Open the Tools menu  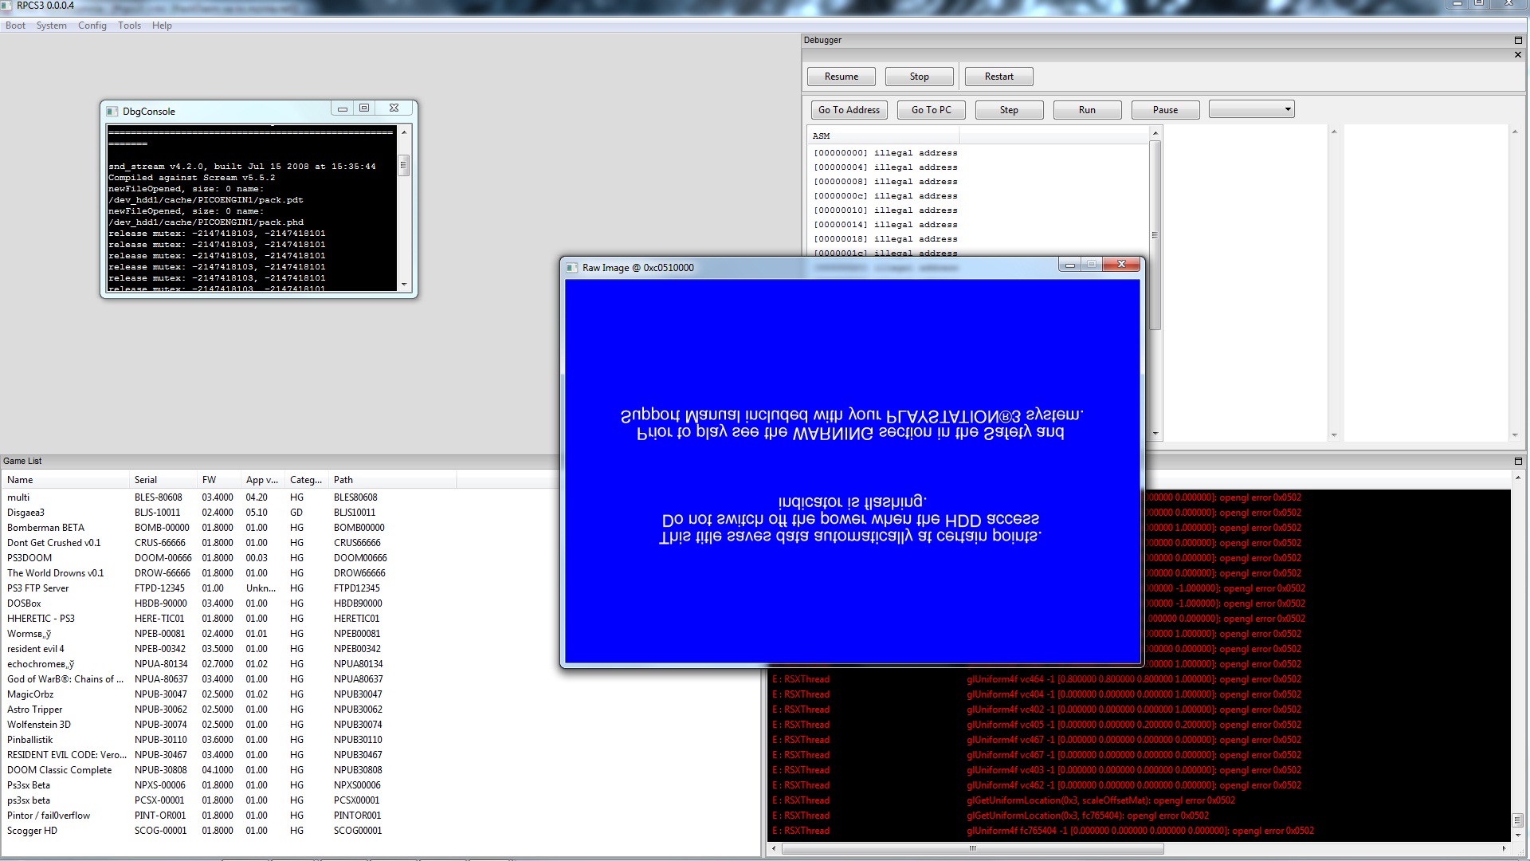click(x=129, y=26)
